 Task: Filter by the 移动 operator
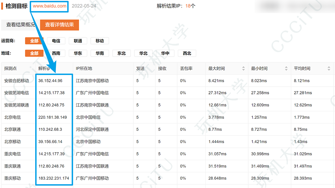pyautogui.click(x=99, y=41)
